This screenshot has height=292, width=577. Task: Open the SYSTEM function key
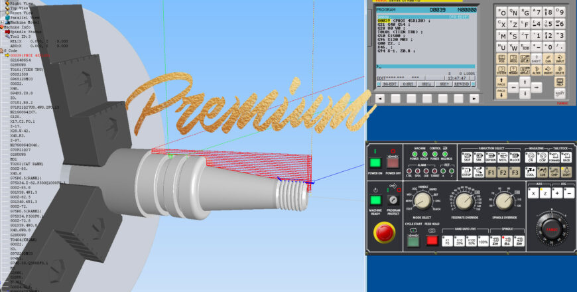501,70
